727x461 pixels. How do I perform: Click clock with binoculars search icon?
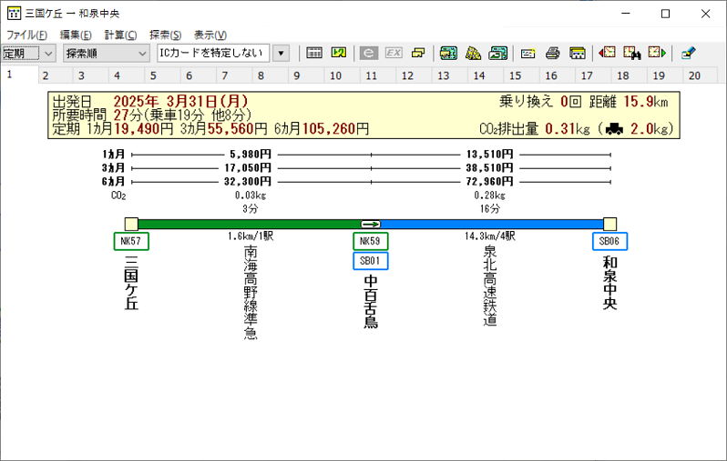(632, 53)
